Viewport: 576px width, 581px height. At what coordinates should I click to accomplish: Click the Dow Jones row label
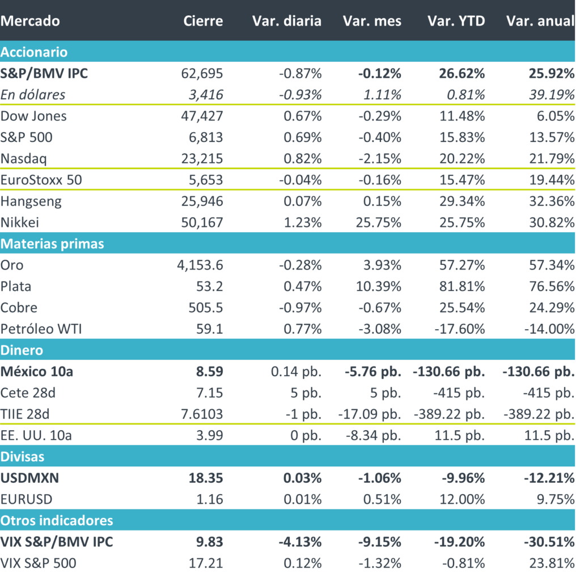(x=33, y=116)
